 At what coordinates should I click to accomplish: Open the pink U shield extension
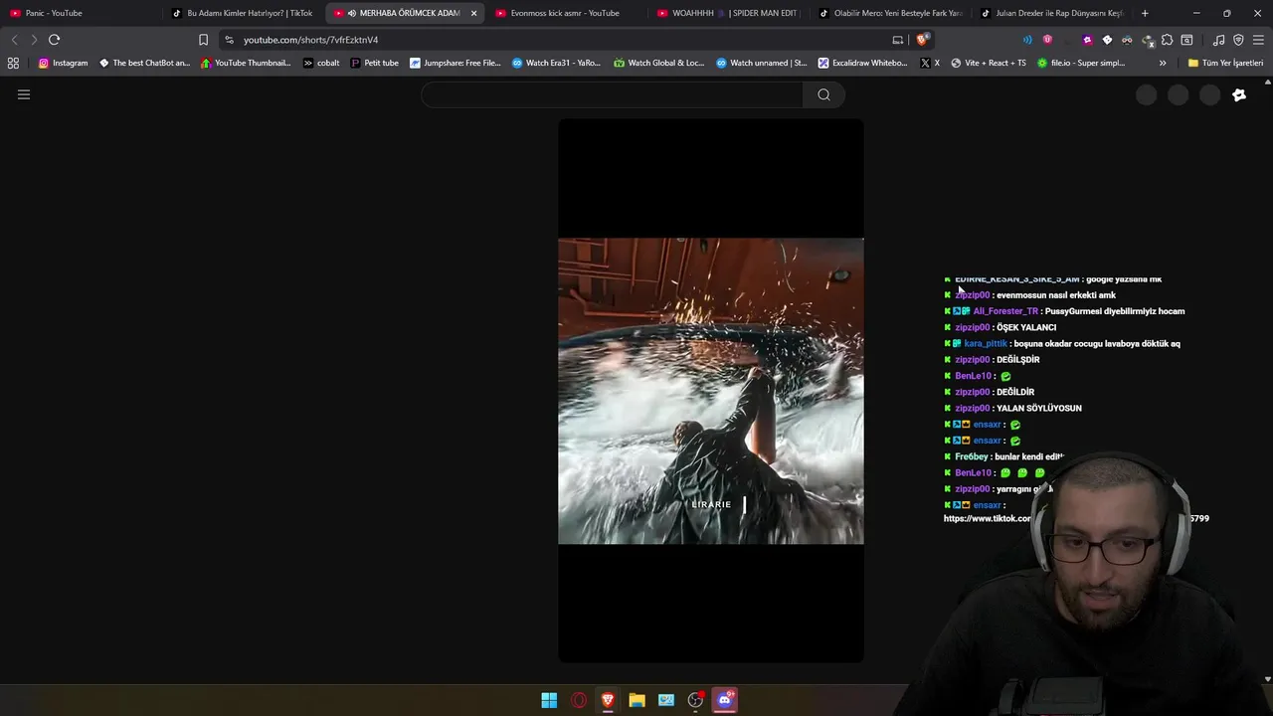1047,40
